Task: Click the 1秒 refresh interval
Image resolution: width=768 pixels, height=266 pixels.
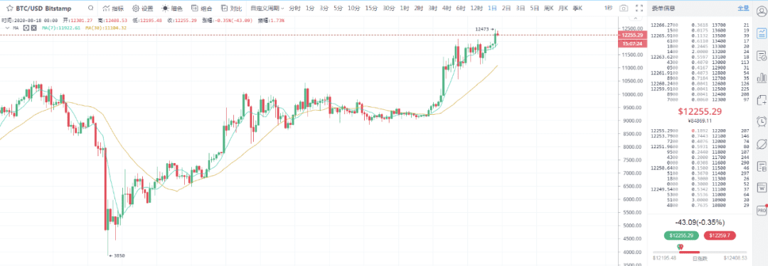Action: [x=609, y=9]
